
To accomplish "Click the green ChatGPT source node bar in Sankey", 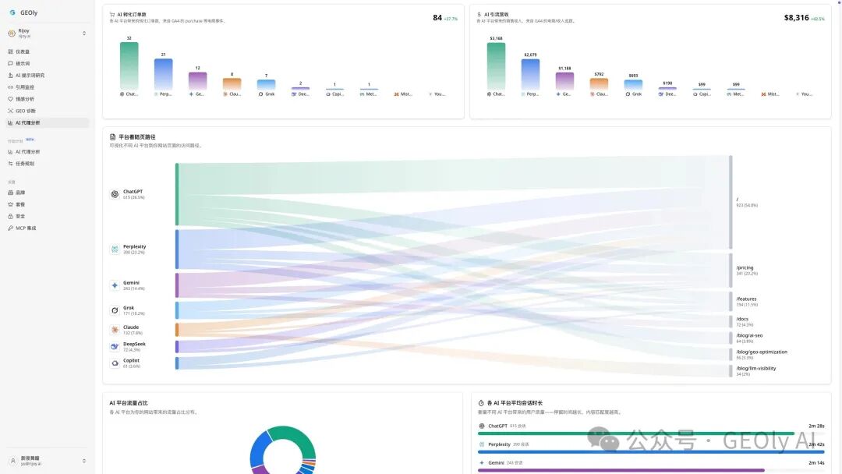I will [x=177, y=194].
